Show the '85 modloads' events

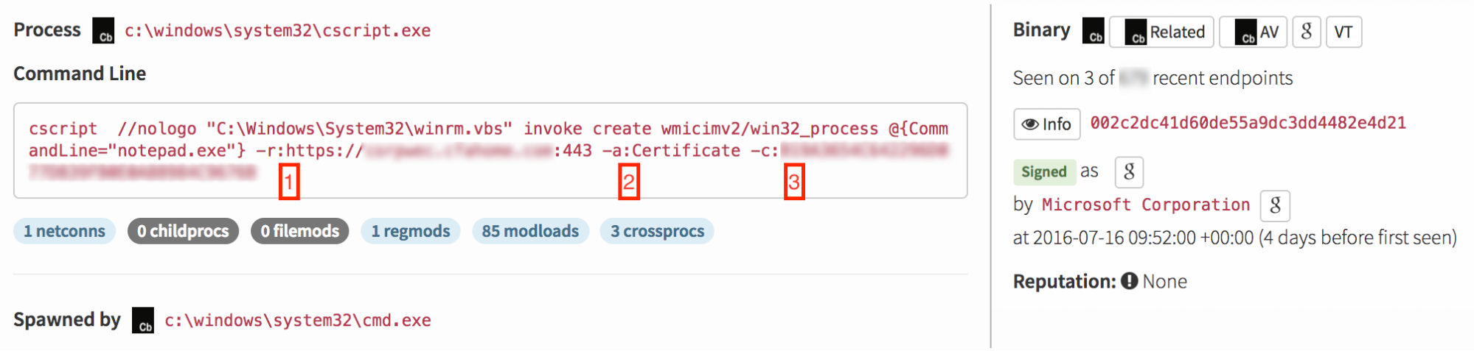[530, 231]
